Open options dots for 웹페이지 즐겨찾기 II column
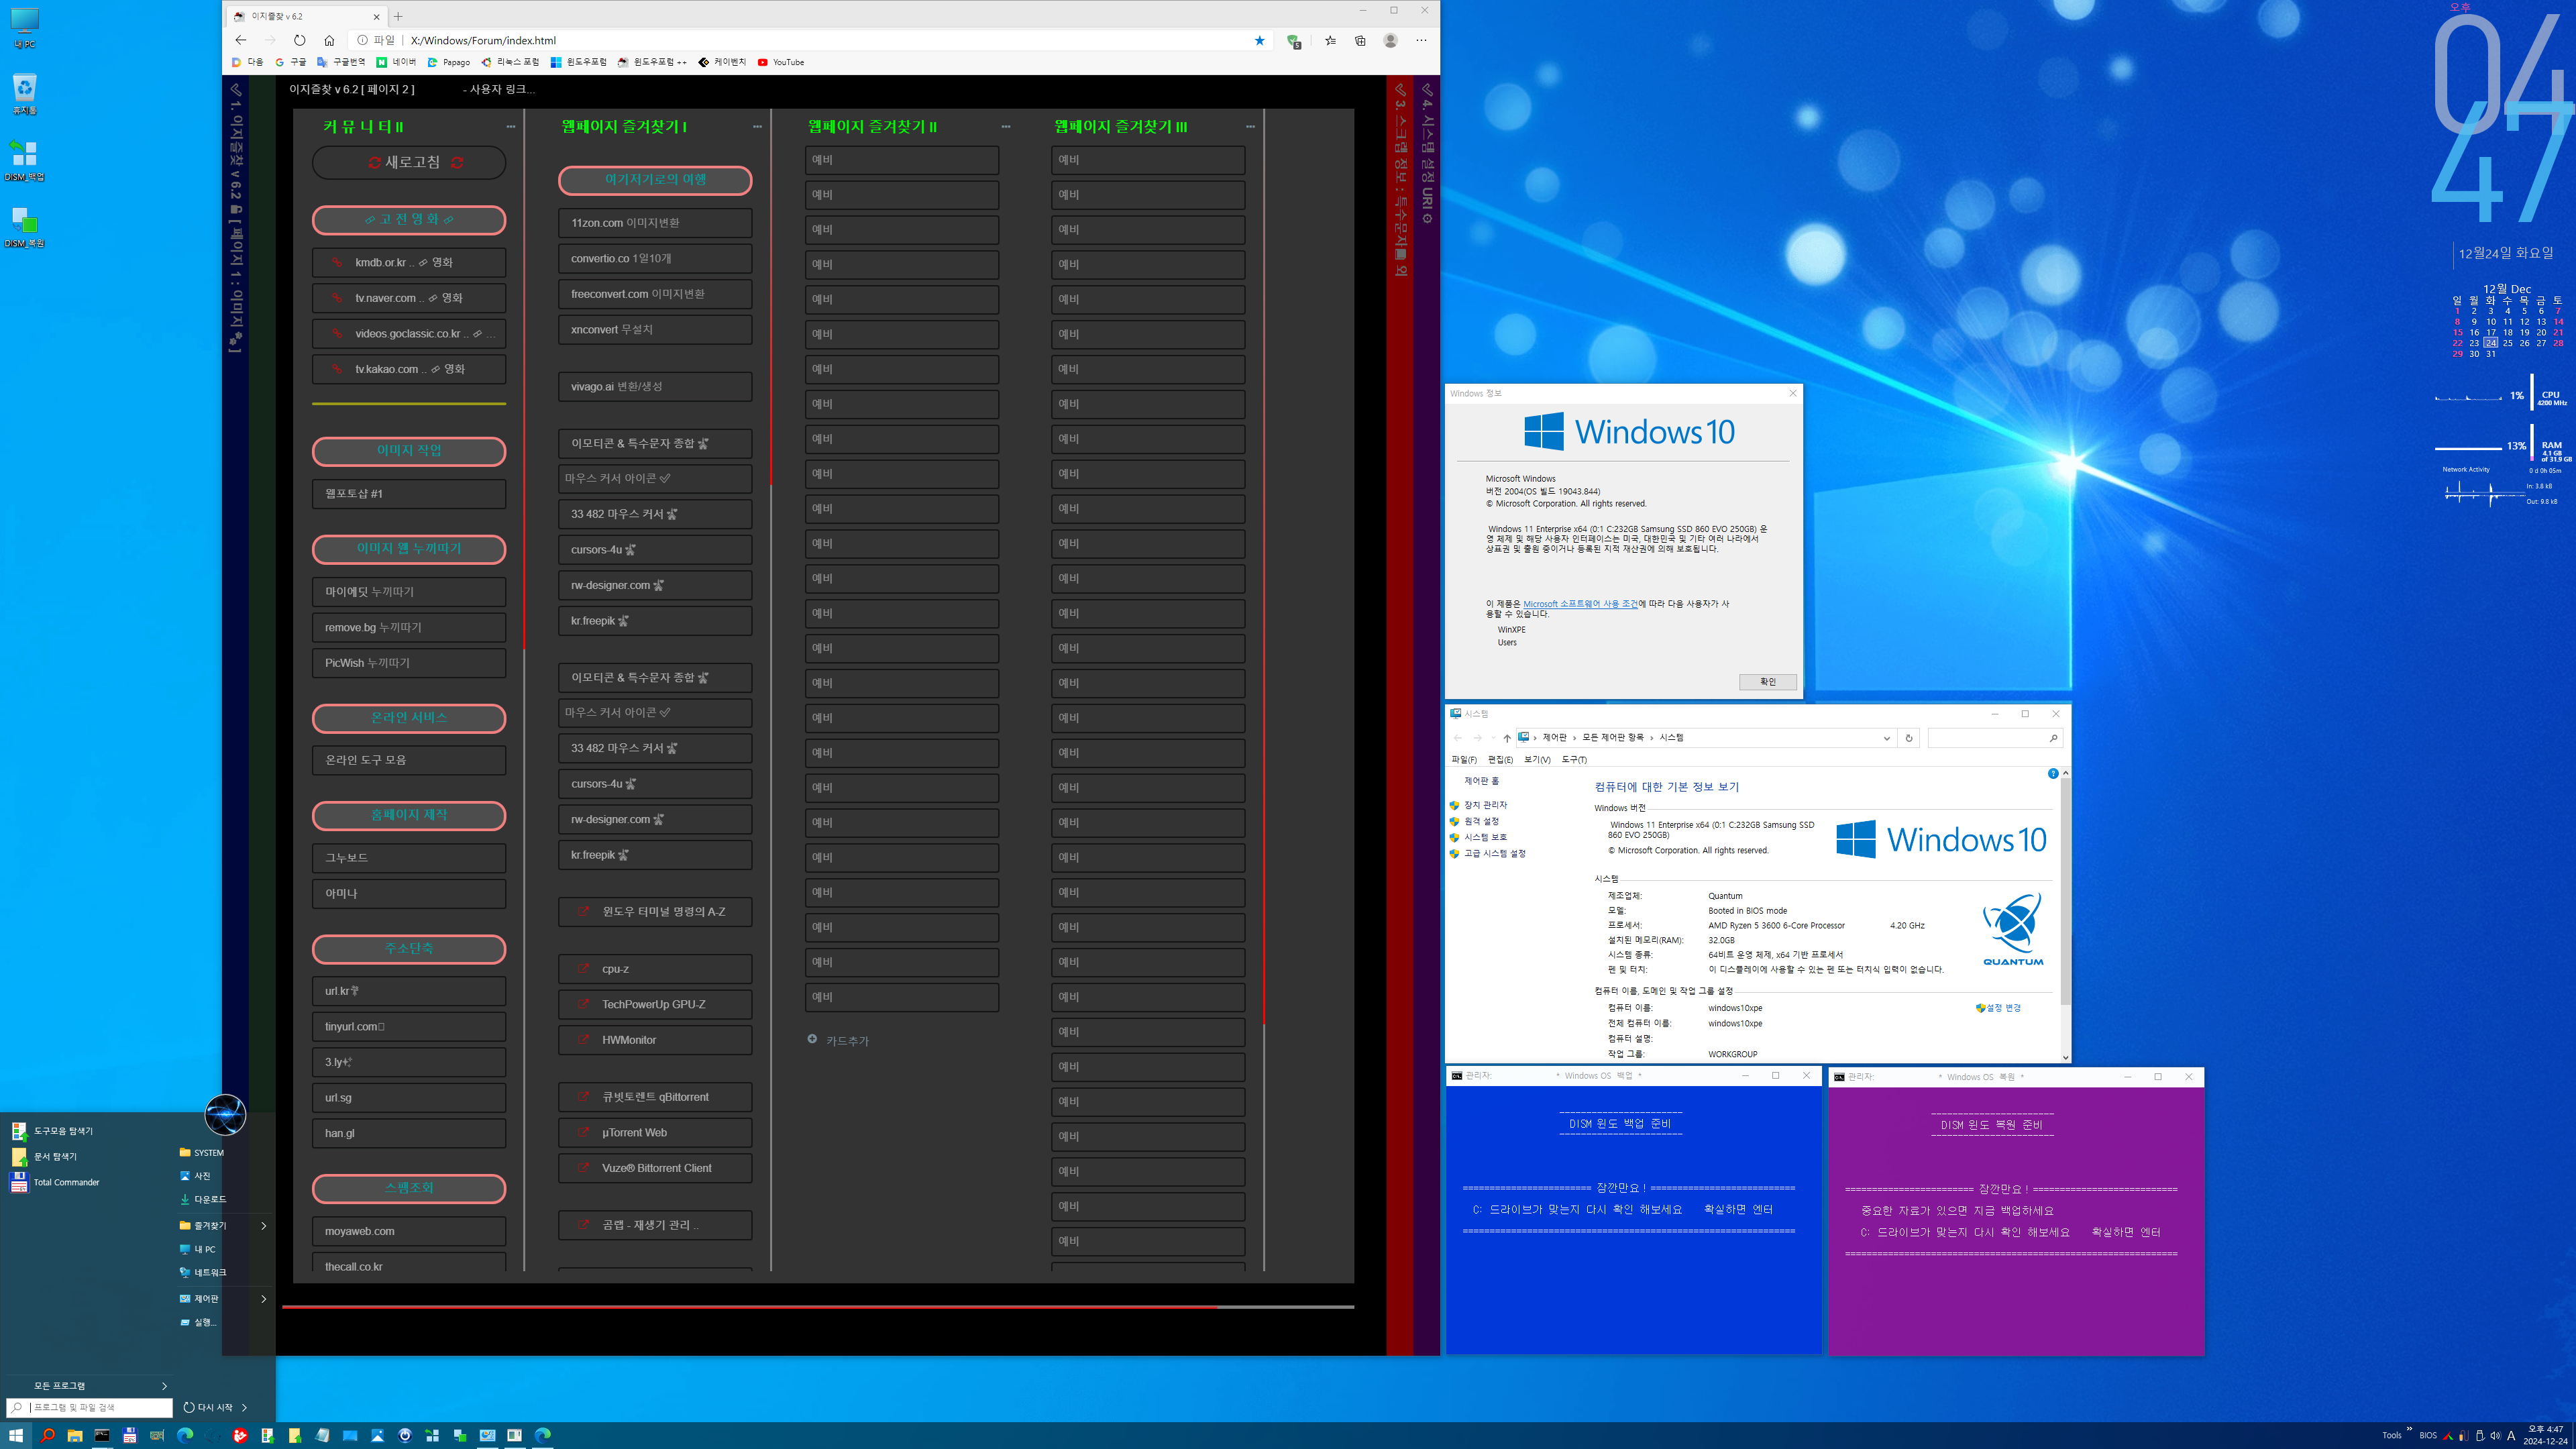This screenshot has height=1449, width=2576. 1005,127
